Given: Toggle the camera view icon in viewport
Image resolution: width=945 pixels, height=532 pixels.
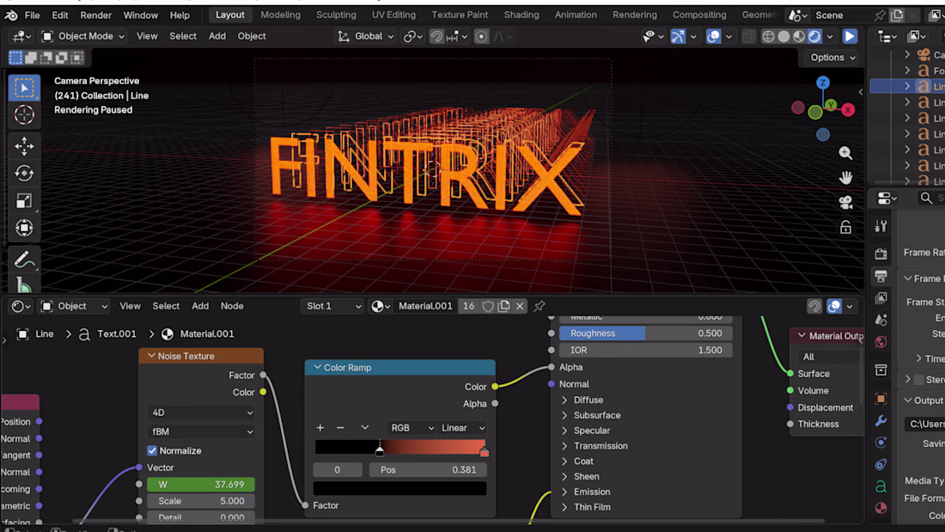Looking at the screenshot, I should point(845,203).
